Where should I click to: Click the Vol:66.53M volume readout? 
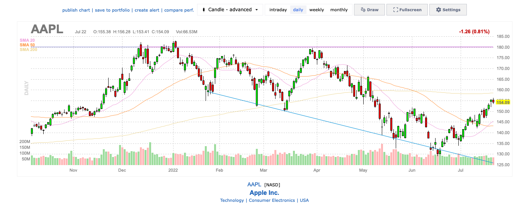click(187, 31)
